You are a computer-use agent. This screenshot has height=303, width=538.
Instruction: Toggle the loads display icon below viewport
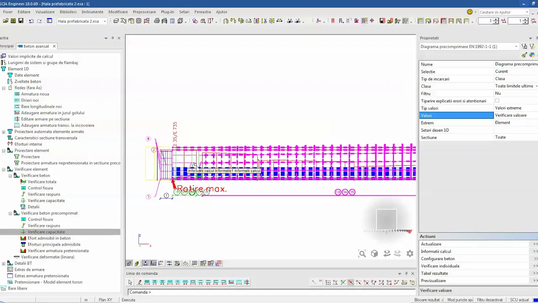click(153, 263)
